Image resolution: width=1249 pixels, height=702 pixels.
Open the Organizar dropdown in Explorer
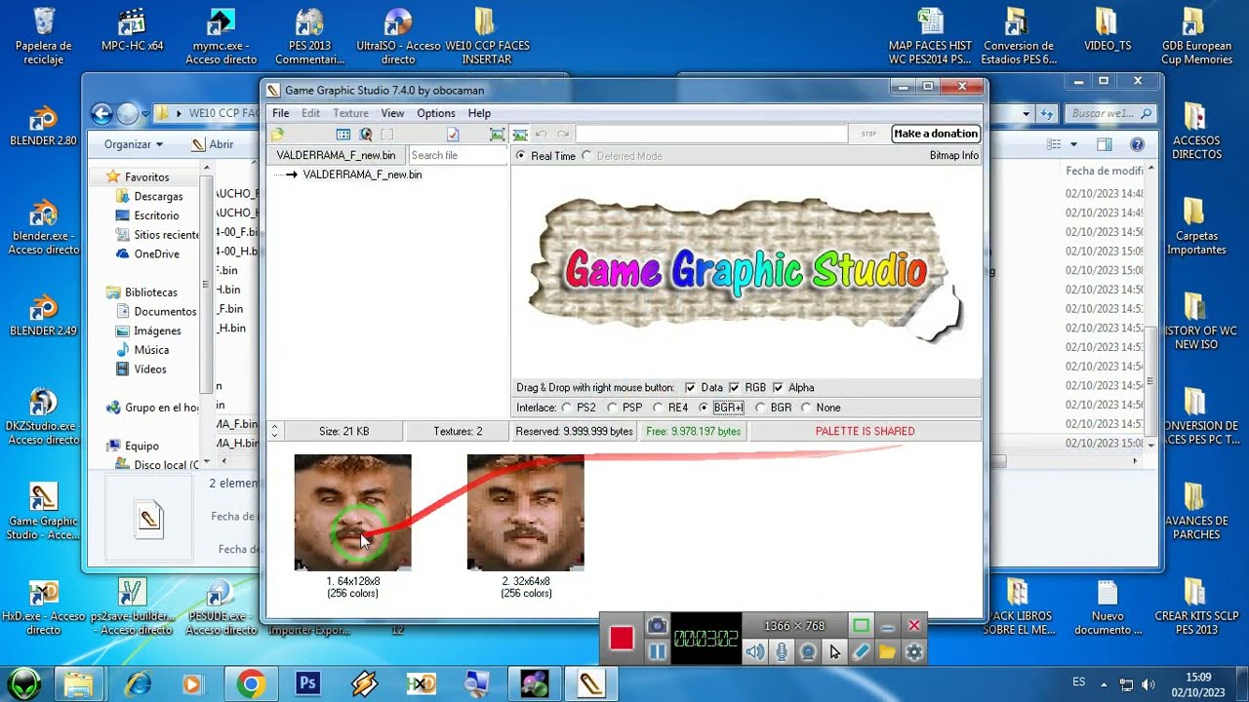click(134, 144)
